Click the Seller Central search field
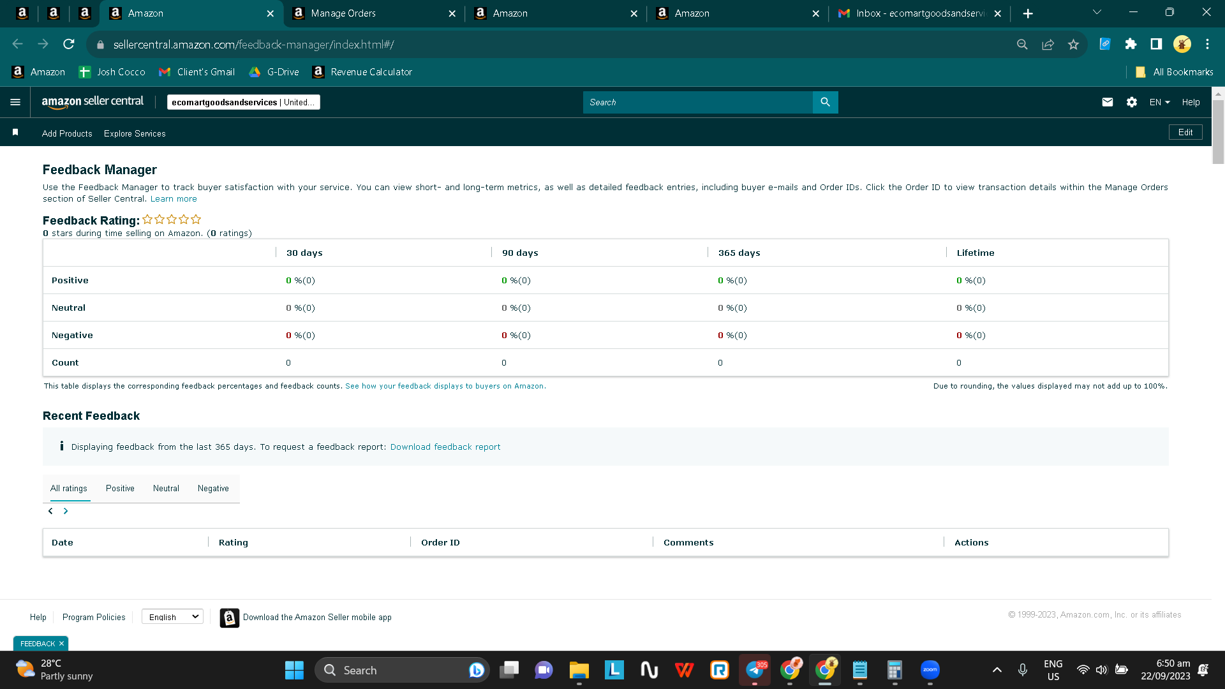1225x689 pixels. click(697, 102)
